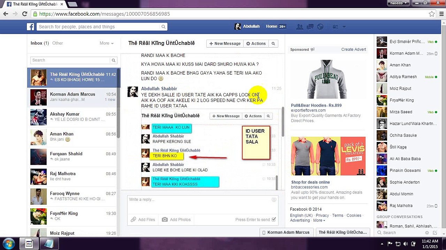
Task: Select the Inbox (1) tab
Action: click(40, 43)
